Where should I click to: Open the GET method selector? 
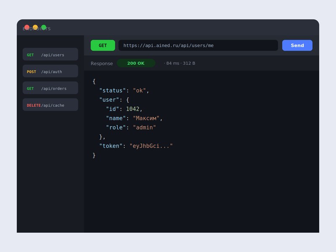click(102, 45)
